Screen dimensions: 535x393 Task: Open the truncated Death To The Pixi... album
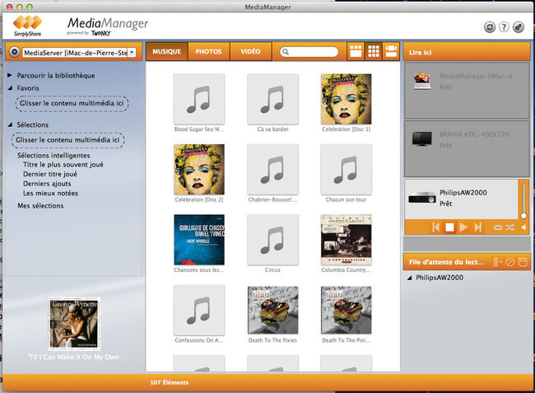tap(347, 310)
